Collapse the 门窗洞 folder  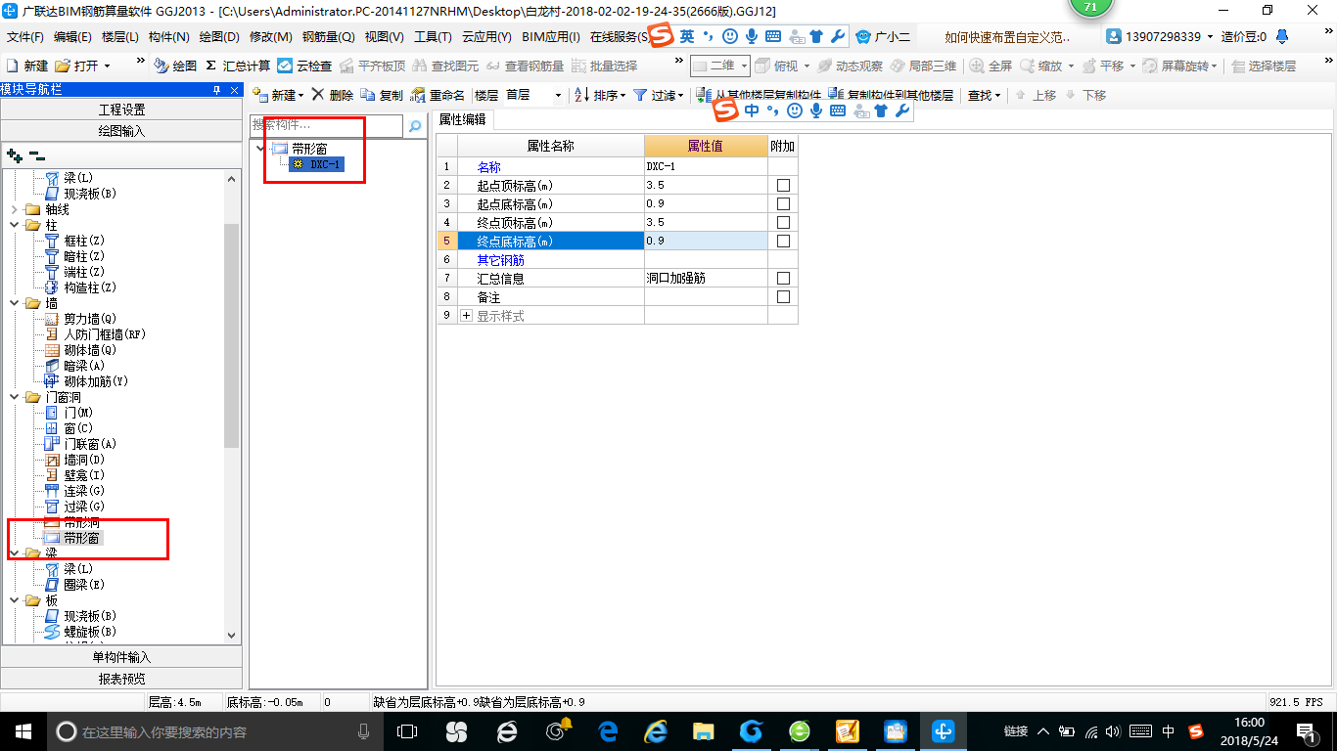click(15, 397)
